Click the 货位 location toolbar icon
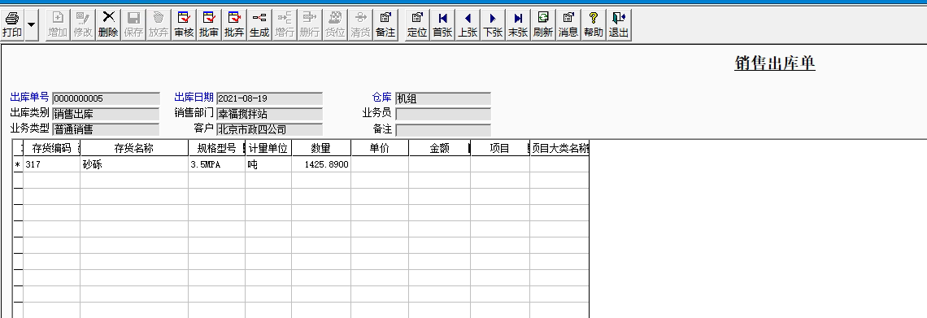 pyautogui.click(x=335, y=25)
